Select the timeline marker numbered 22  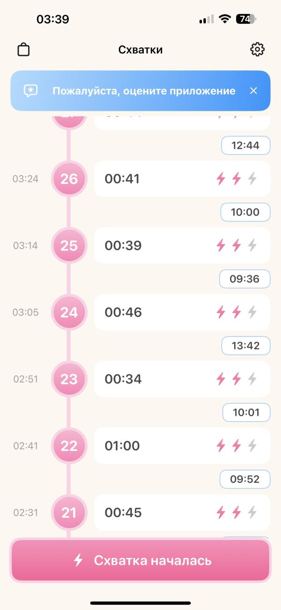click(x=69, y=445)
